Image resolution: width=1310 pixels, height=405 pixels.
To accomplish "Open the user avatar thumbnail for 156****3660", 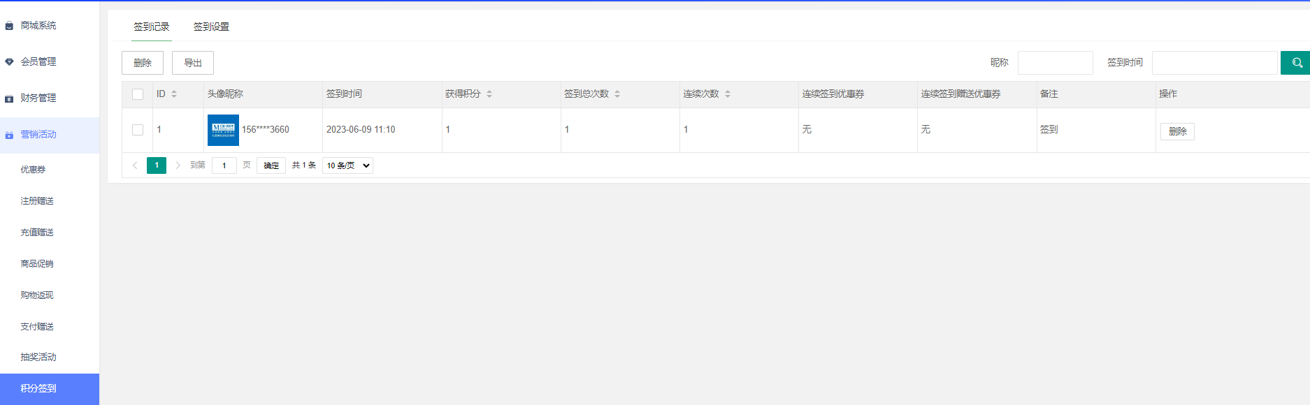I will pos(223,130).
